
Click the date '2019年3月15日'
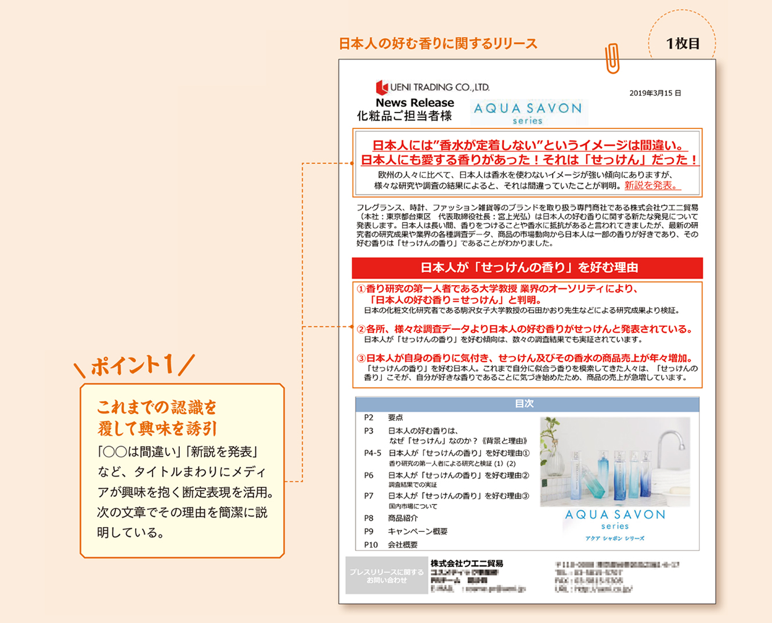coord(655,93)
